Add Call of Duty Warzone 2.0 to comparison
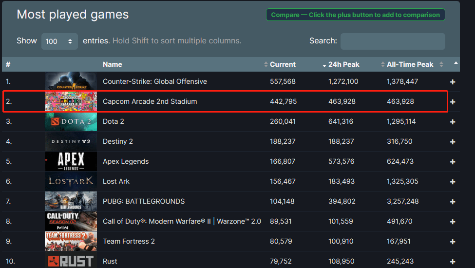The width and height of the screenshot is (475, 268). coord(453,222)
